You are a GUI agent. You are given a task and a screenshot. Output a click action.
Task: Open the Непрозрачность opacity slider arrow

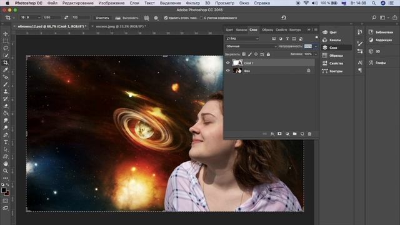click(x=316, y=46)
